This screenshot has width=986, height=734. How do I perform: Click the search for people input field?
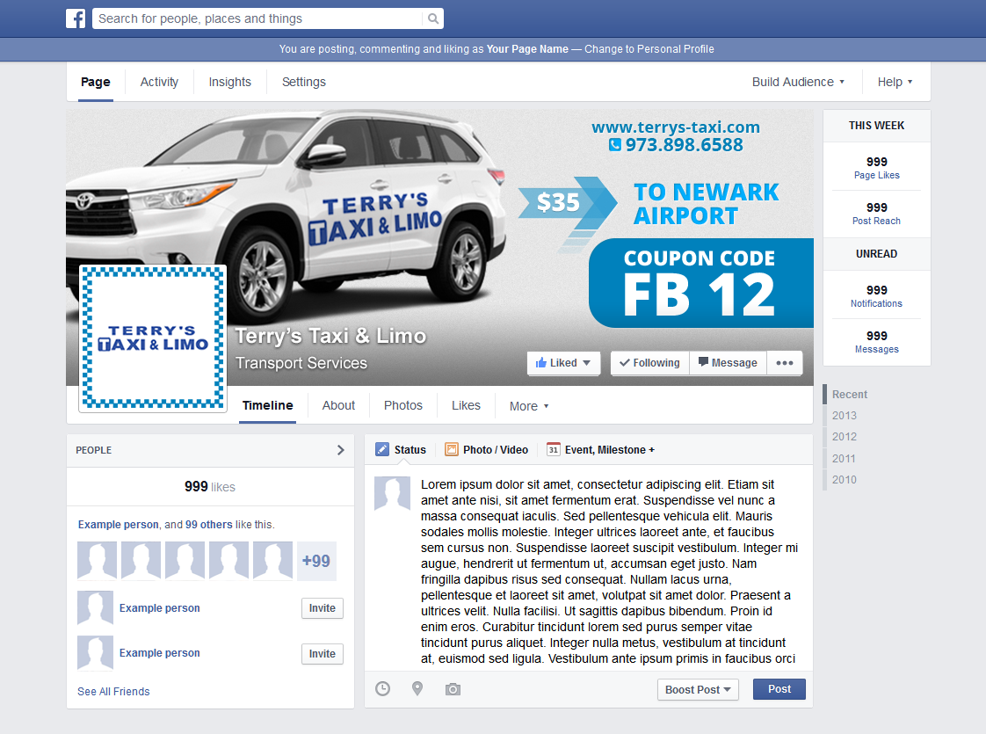255,18
